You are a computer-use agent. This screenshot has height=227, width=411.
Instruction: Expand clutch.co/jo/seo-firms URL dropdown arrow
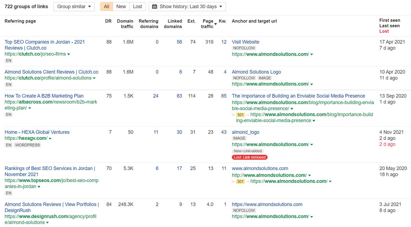click(x=68, y=54)
